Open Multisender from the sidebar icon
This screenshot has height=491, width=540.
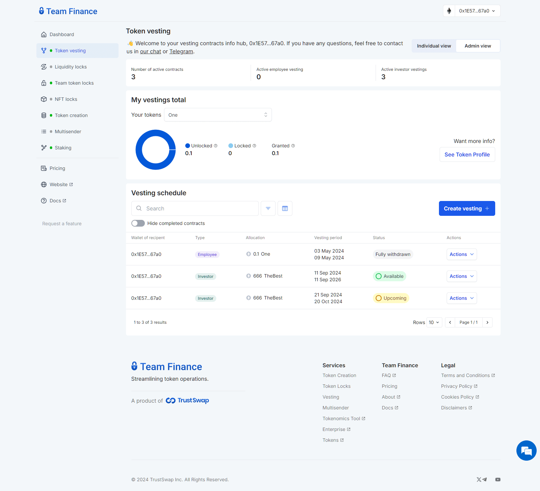pos(44,131)
